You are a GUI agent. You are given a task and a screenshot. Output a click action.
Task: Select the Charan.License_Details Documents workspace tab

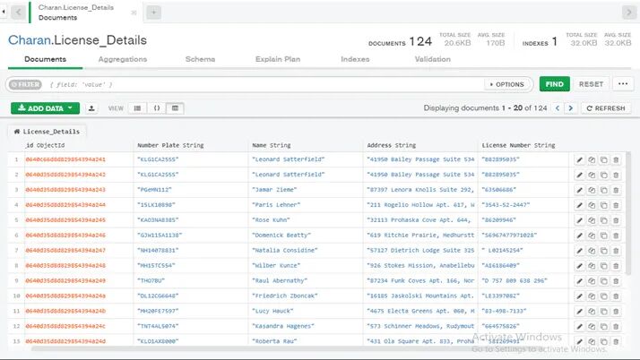(x=86, y=13)
